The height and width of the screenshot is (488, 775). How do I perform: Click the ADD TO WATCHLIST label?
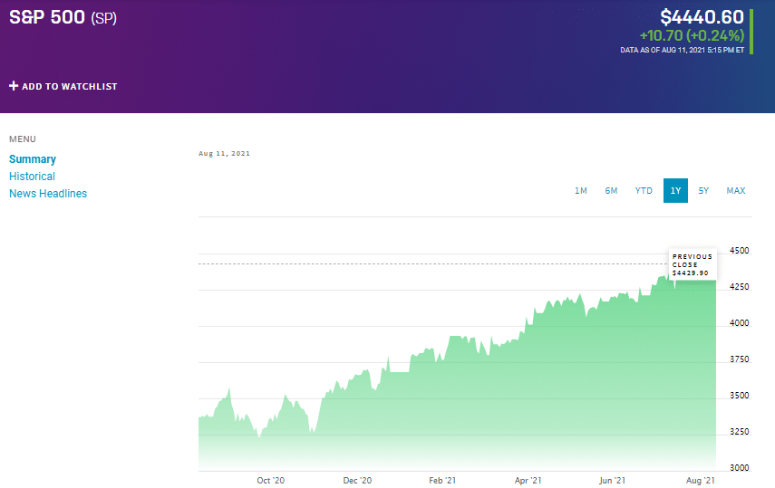69,86
